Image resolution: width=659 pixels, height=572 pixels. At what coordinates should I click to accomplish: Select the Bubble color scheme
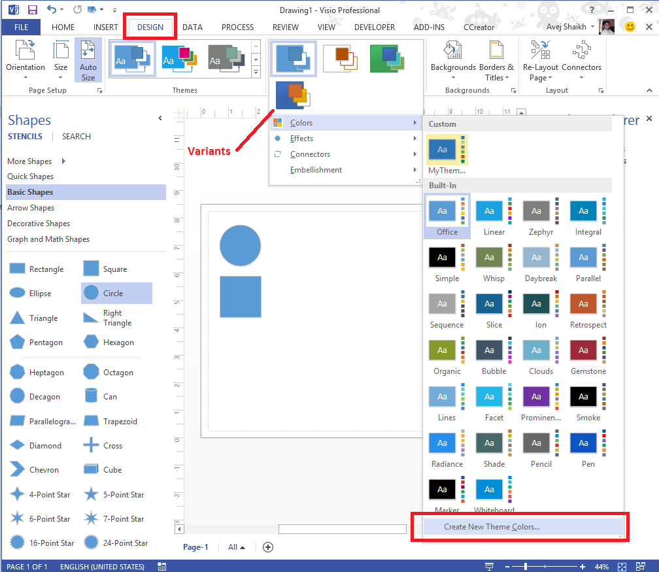tap(494, 356)
